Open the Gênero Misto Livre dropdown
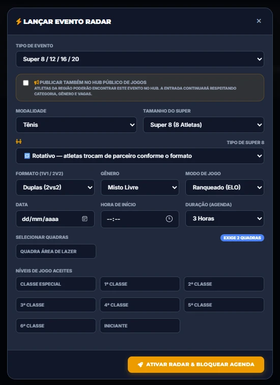The image size is (280, 385). 140,187
